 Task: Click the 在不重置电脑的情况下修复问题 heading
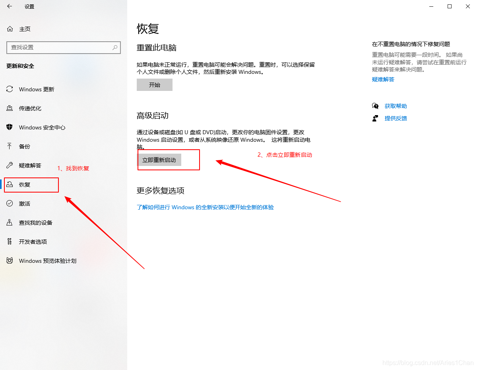[x=411, y=44]
